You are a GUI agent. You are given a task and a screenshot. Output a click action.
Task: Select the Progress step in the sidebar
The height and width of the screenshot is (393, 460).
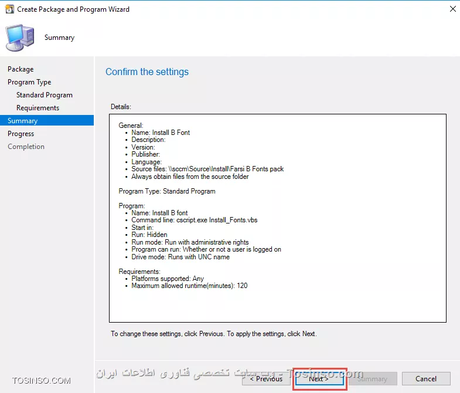[21, 134]
